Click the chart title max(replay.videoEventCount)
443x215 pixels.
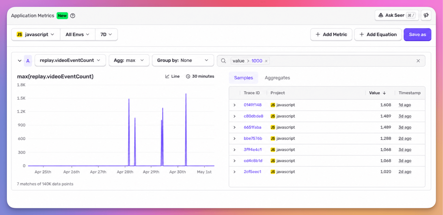click(x=55, y=76)
